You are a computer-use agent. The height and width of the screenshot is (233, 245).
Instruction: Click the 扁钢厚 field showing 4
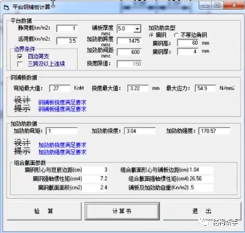pos(188,51)
